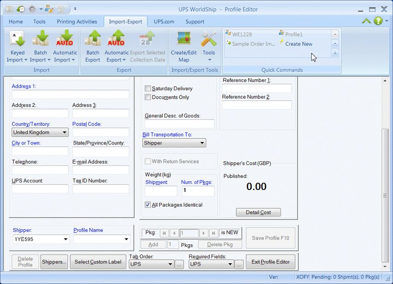The height and width of the screenshot is (284, 393).
Task: Click the Postal Code input field
Action: click(x=101, y=132)
